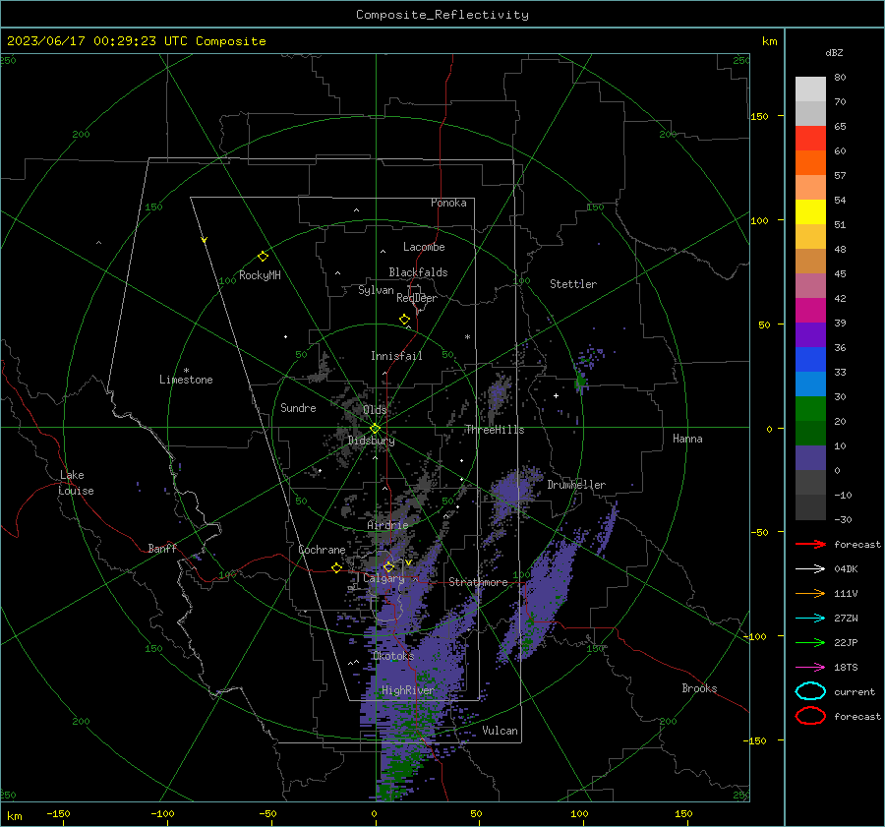
Task: Select the light gray 70-80 dBZ swatch
Action: (x=810, y=89)
